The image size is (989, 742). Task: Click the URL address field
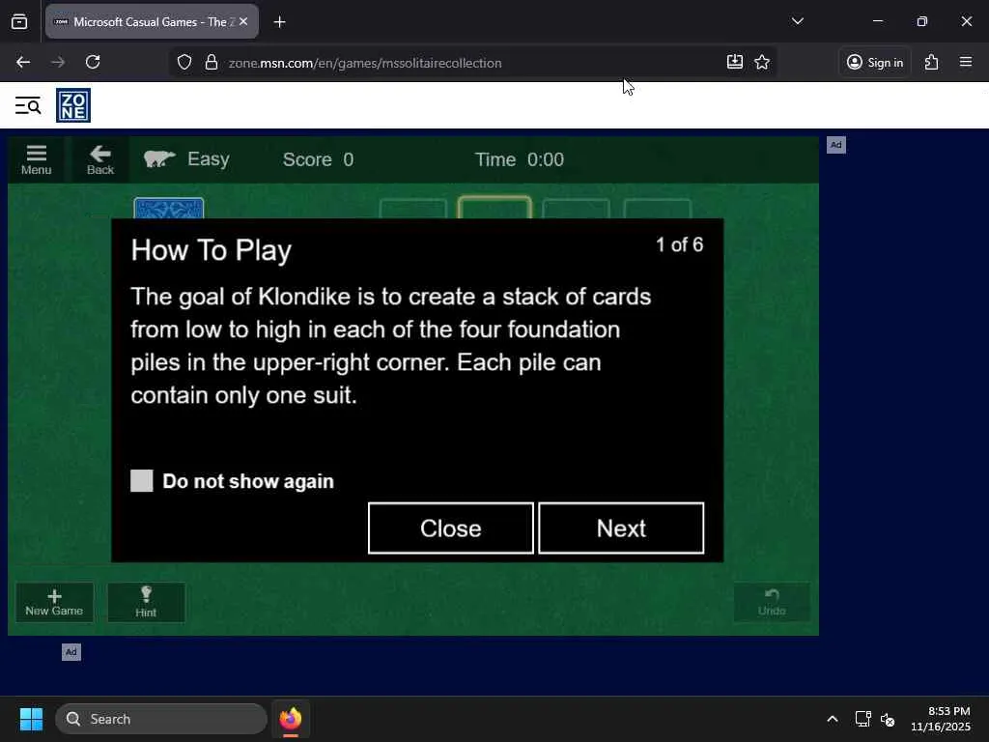(473, 63)
